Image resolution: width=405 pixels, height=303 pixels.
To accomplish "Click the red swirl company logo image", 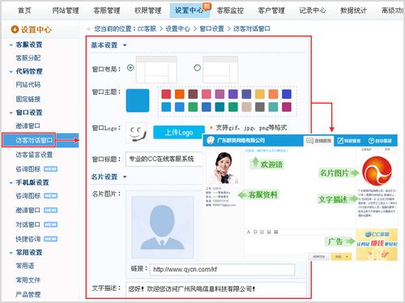I will 377,171.
